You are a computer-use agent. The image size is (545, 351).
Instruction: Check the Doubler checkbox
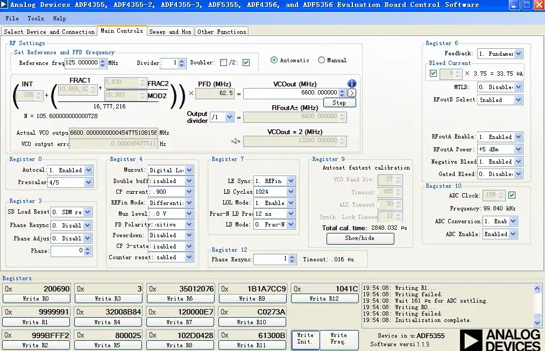(x=223, y=62)
